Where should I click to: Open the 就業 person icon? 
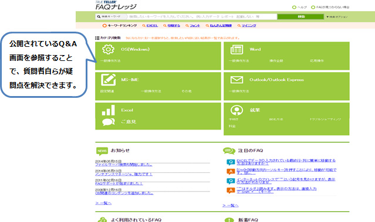[x=237, y=110]
